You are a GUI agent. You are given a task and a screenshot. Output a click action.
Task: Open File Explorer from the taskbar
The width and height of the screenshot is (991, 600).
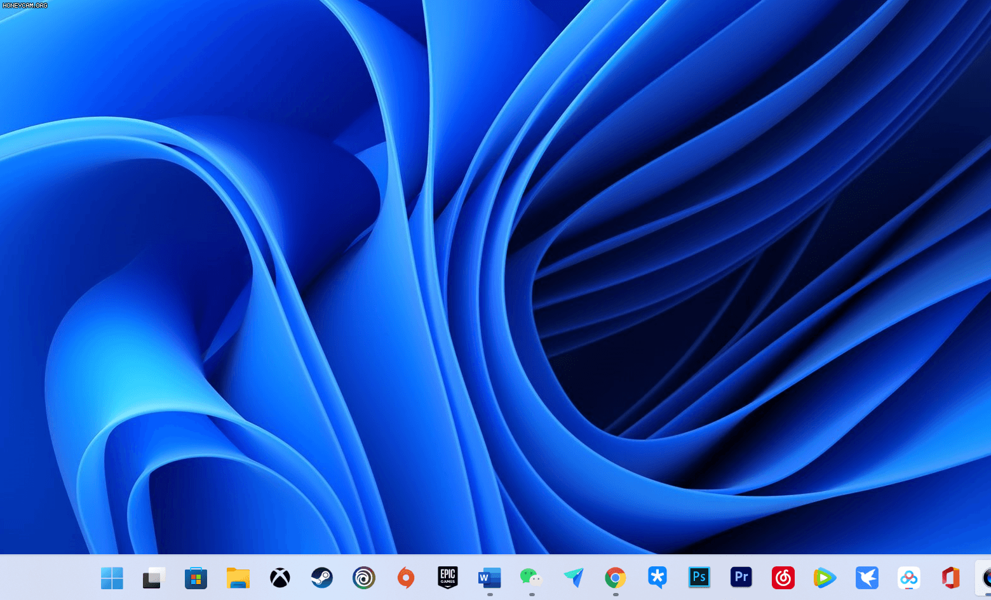(x=238, y=578)
